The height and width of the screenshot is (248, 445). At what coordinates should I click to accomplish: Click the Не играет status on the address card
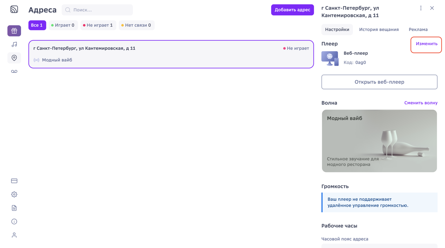coord(296,48)
